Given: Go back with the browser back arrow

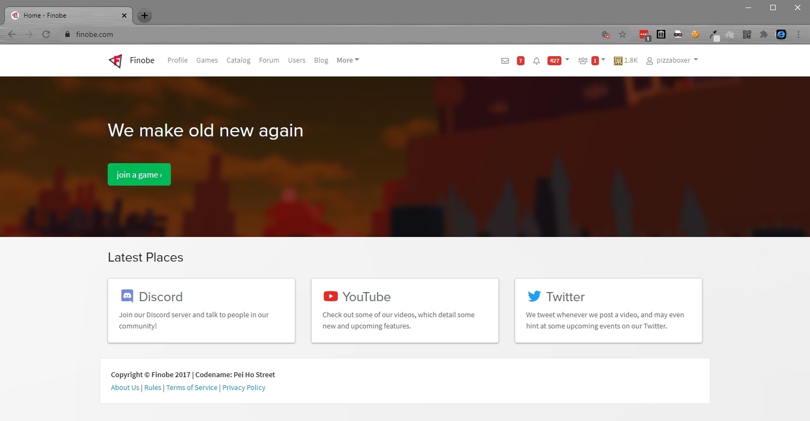Looking at the screenshot, I should 12,34.
